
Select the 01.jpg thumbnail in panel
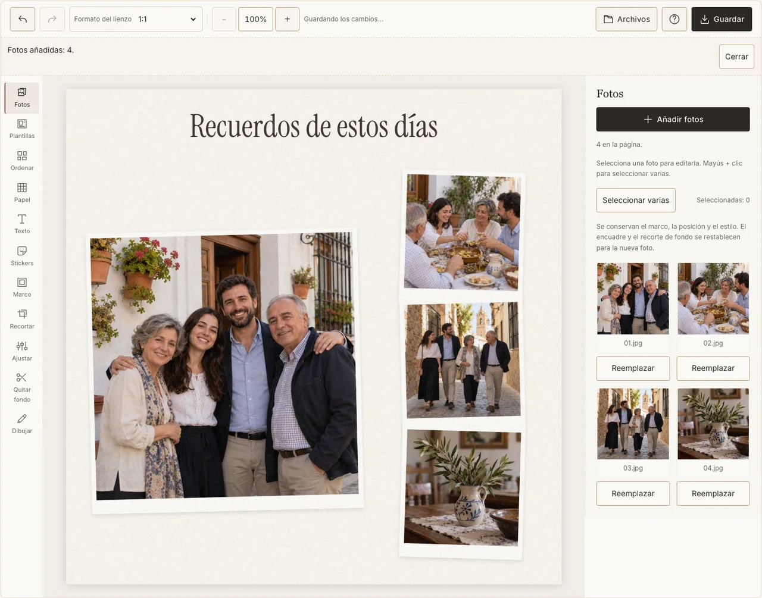[x=633, y=299]
